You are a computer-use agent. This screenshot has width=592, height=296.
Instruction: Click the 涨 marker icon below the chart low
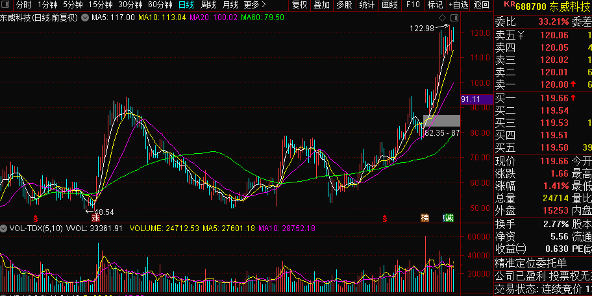pos(95,218)
